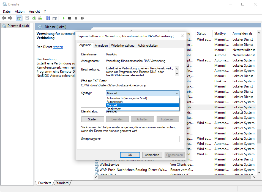262x192 pixels.
Task: Click the Beenden button in dialog
Action: [x=117, y=119]
